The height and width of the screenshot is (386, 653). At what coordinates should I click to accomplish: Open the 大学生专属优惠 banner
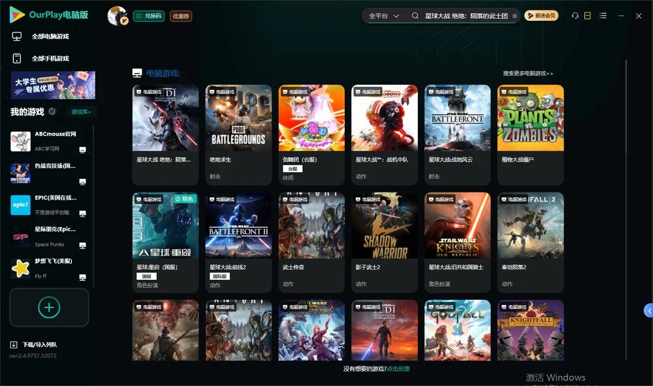[x=53, y=85]
